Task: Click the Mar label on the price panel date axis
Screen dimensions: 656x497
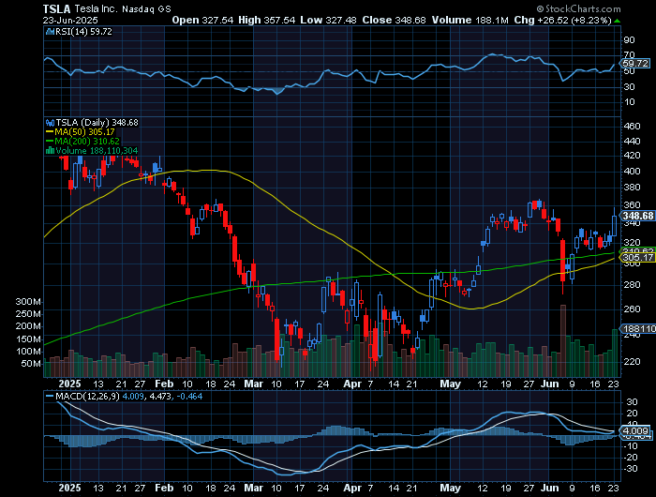Action: [x=254, y=384]
